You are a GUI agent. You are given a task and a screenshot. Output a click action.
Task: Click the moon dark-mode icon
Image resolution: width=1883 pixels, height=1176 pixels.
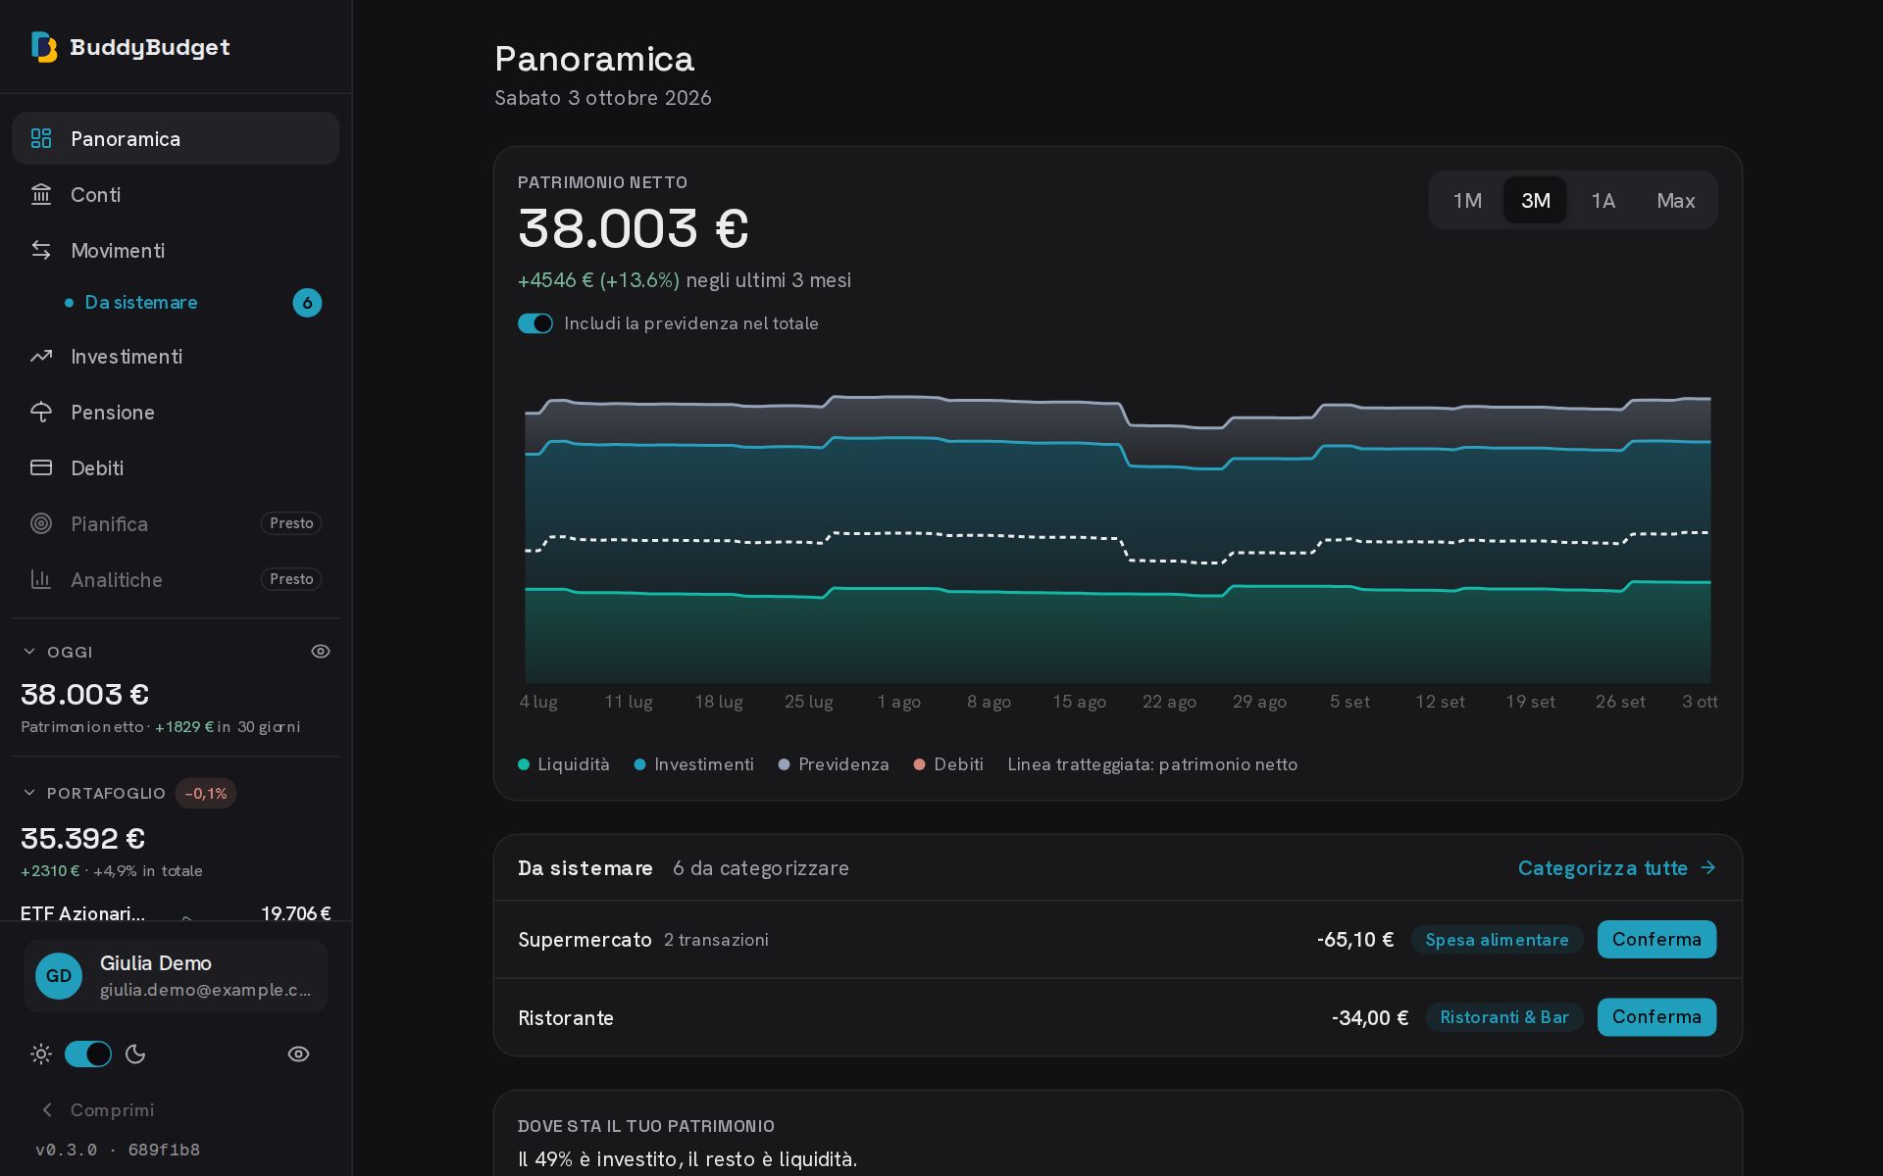pos(135,1053)
